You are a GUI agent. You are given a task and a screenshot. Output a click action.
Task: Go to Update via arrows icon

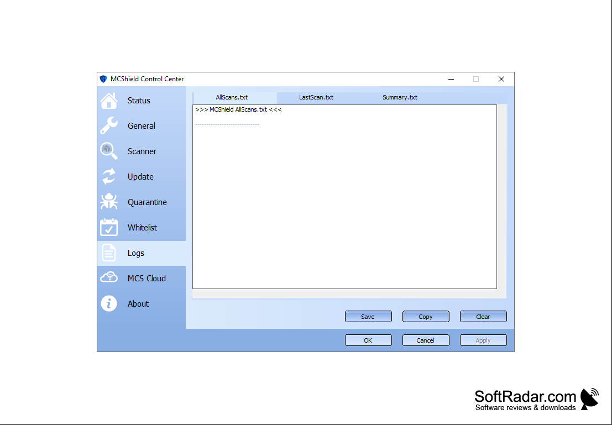coord(109,177)
